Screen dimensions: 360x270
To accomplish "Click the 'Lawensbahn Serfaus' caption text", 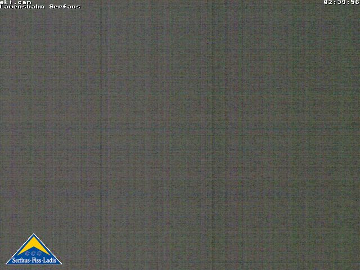I will click(40, 7).
